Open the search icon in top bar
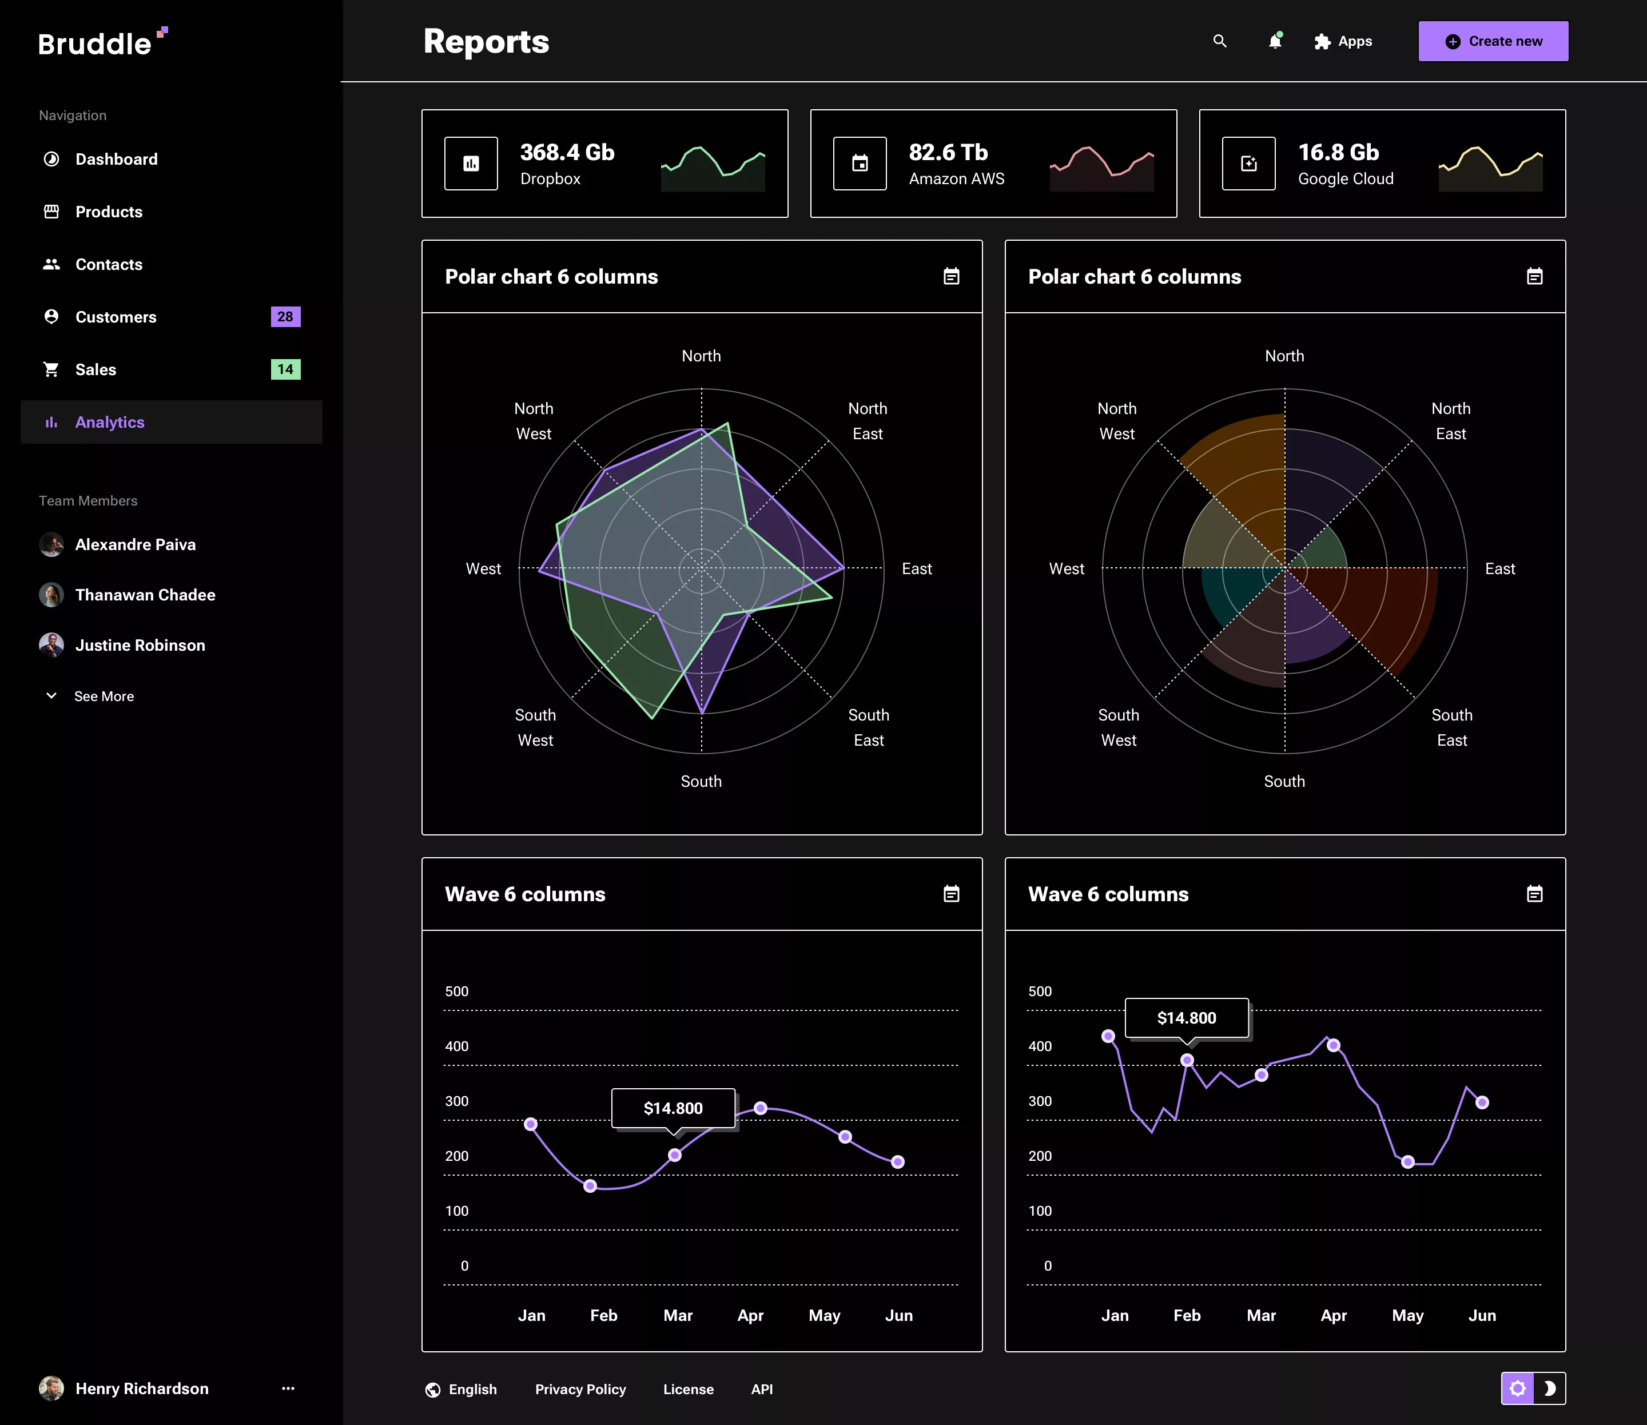 (1219, 41)
